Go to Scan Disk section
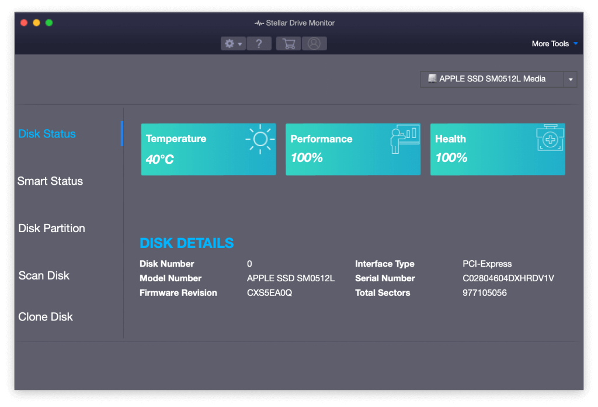The height and width of the screenshot is (407, 598). point(44,275)
